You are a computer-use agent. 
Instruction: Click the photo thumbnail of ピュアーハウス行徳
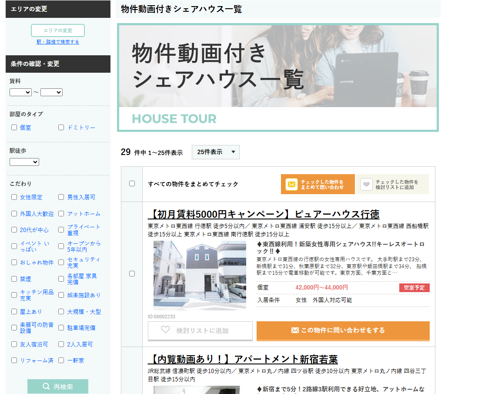[x=200, y=274]
